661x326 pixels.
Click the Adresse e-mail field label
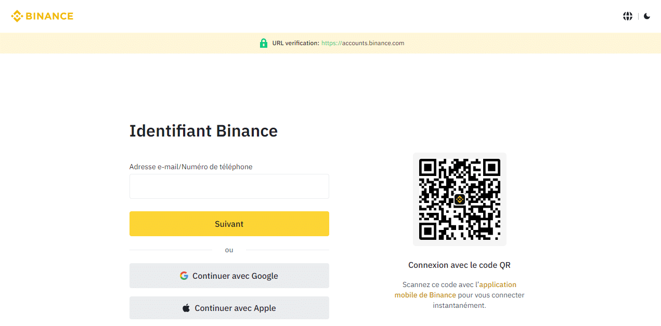[190, 167]
